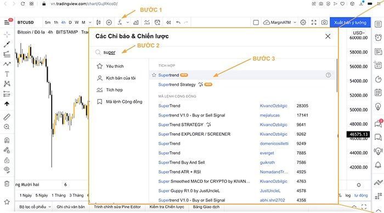Click the undo arrow
The height and width of the screenshot is (213, 384).
[178, 22]
